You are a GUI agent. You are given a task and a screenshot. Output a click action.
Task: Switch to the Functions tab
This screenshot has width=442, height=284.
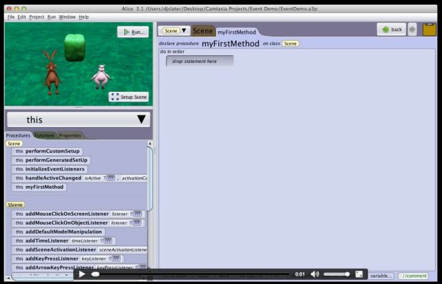pyautogui.click(x=44, y=135)
